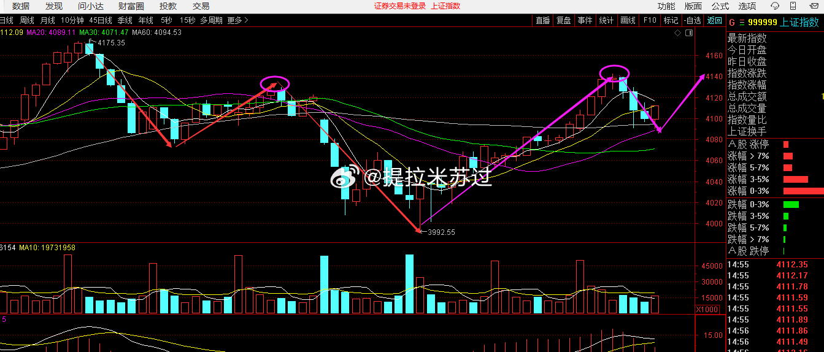Viewport: 824px width, 352px height.
Task: Open 多周期 multi-period view
Action: [211, 20]
